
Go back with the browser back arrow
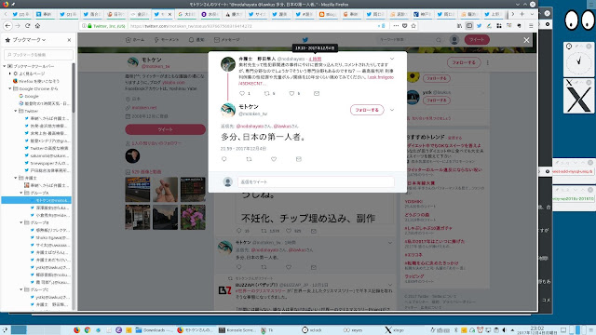pos(7,25)
